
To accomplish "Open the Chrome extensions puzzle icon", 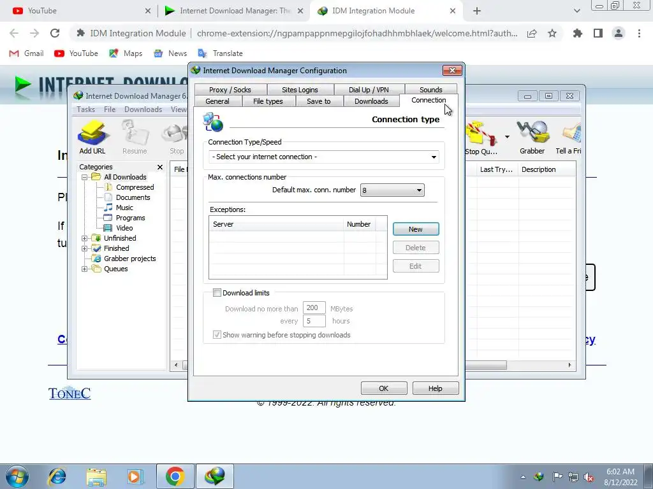I will tap(578, 33).
